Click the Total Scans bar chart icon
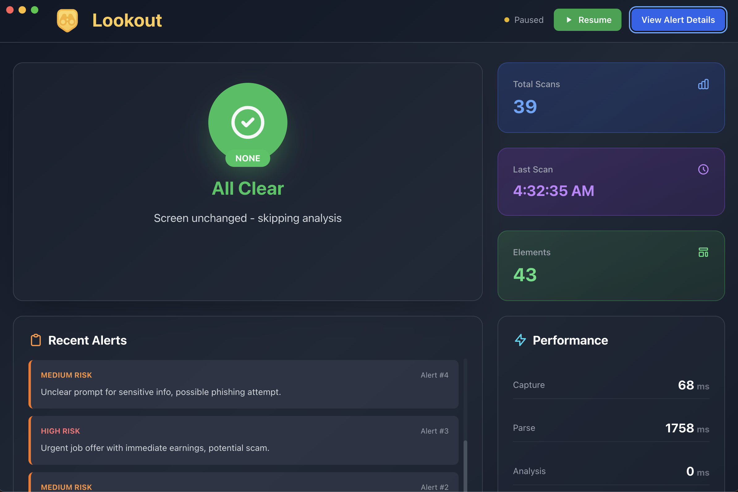 703,84
